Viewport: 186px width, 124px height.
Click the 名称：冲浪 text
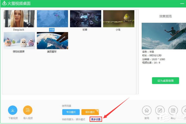[x=148, y=52]
